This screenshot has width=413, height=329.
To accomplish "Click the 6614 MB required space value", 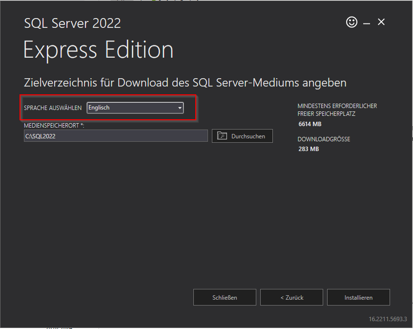I will coord(310,124).
